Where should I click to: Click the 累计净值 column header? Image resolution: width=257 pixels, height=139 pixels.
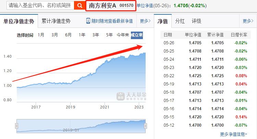pos(215,35)
